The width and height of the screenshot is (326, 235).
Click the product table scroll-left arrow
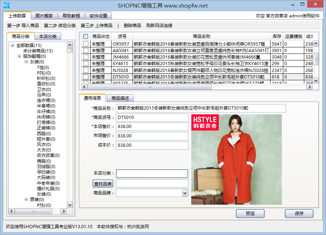pyautogui.click(x=84, y=87)
